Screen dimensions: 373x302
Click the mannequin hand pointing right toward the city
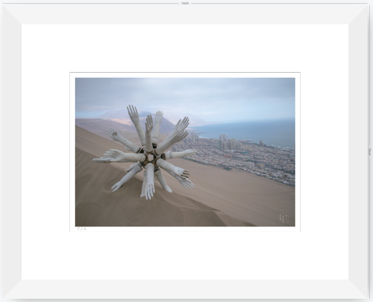click(x=180, y=154)
